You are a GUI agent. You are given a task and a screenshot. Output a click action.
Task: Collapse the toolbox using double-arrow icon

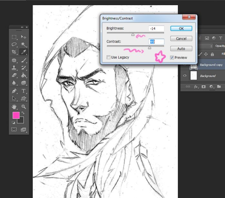pos(22,27)
